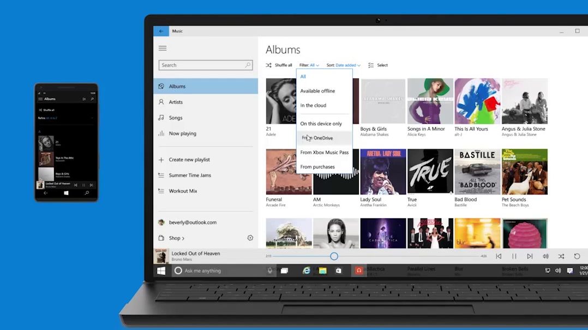Open Songs in the sidebar

[x=206, y=118]
